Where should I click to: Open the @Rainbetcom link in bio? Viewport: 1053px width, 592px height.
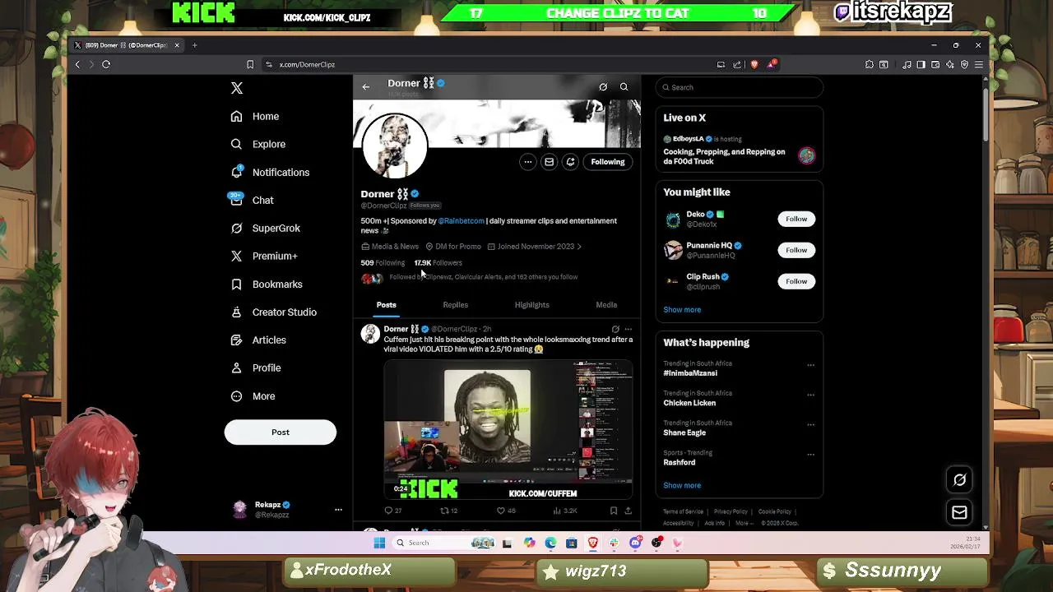coord(462,221)
